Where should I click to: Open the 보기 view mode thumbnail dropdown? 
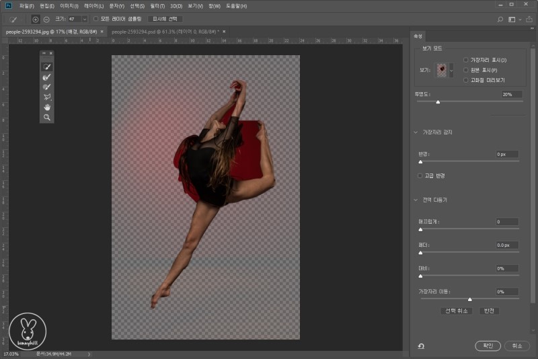point(451,70)
